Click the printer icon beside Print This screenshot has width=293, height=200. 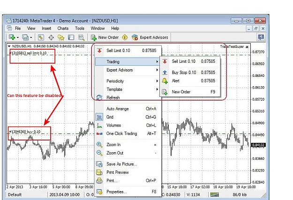point(99,181)
